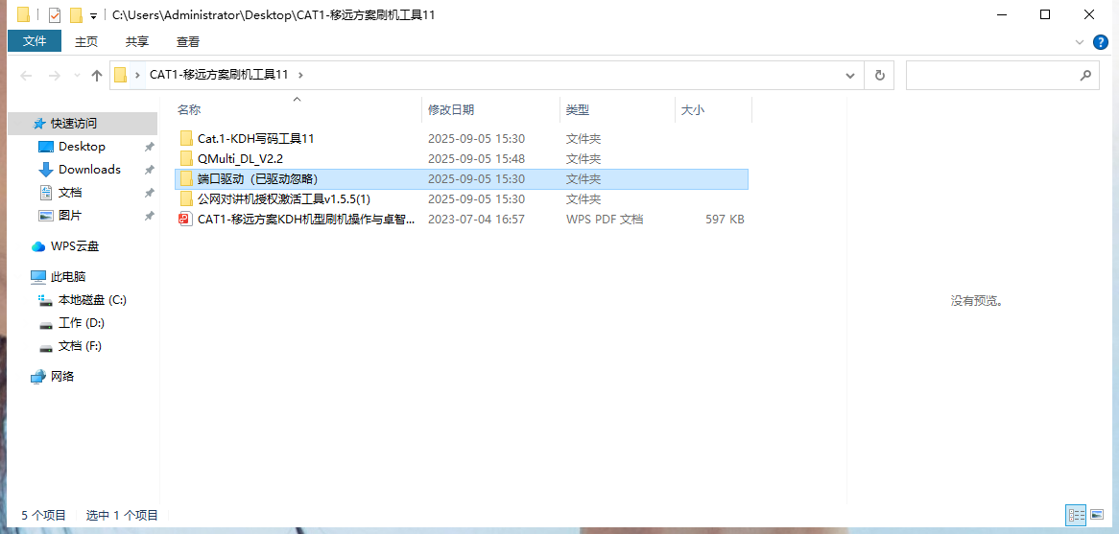Click the pin icon beside 文档

pyautogui.click(x=149, y=193)
